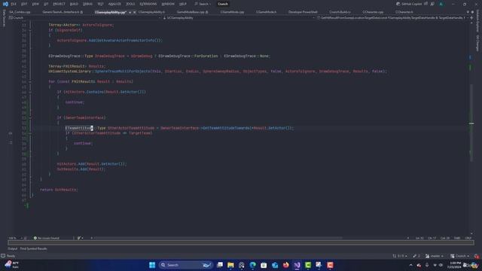Click the user account avatar icon
Screen dimensions: 482x271
coord(441,4)
